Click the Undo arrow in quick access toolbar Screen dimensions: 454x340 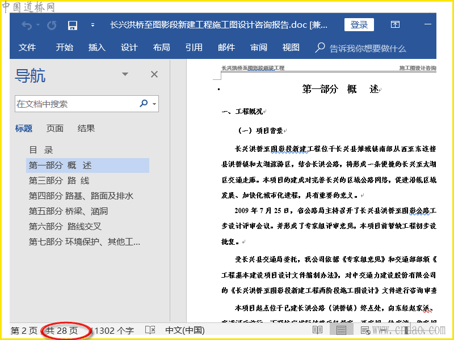(x=27, y=25)
